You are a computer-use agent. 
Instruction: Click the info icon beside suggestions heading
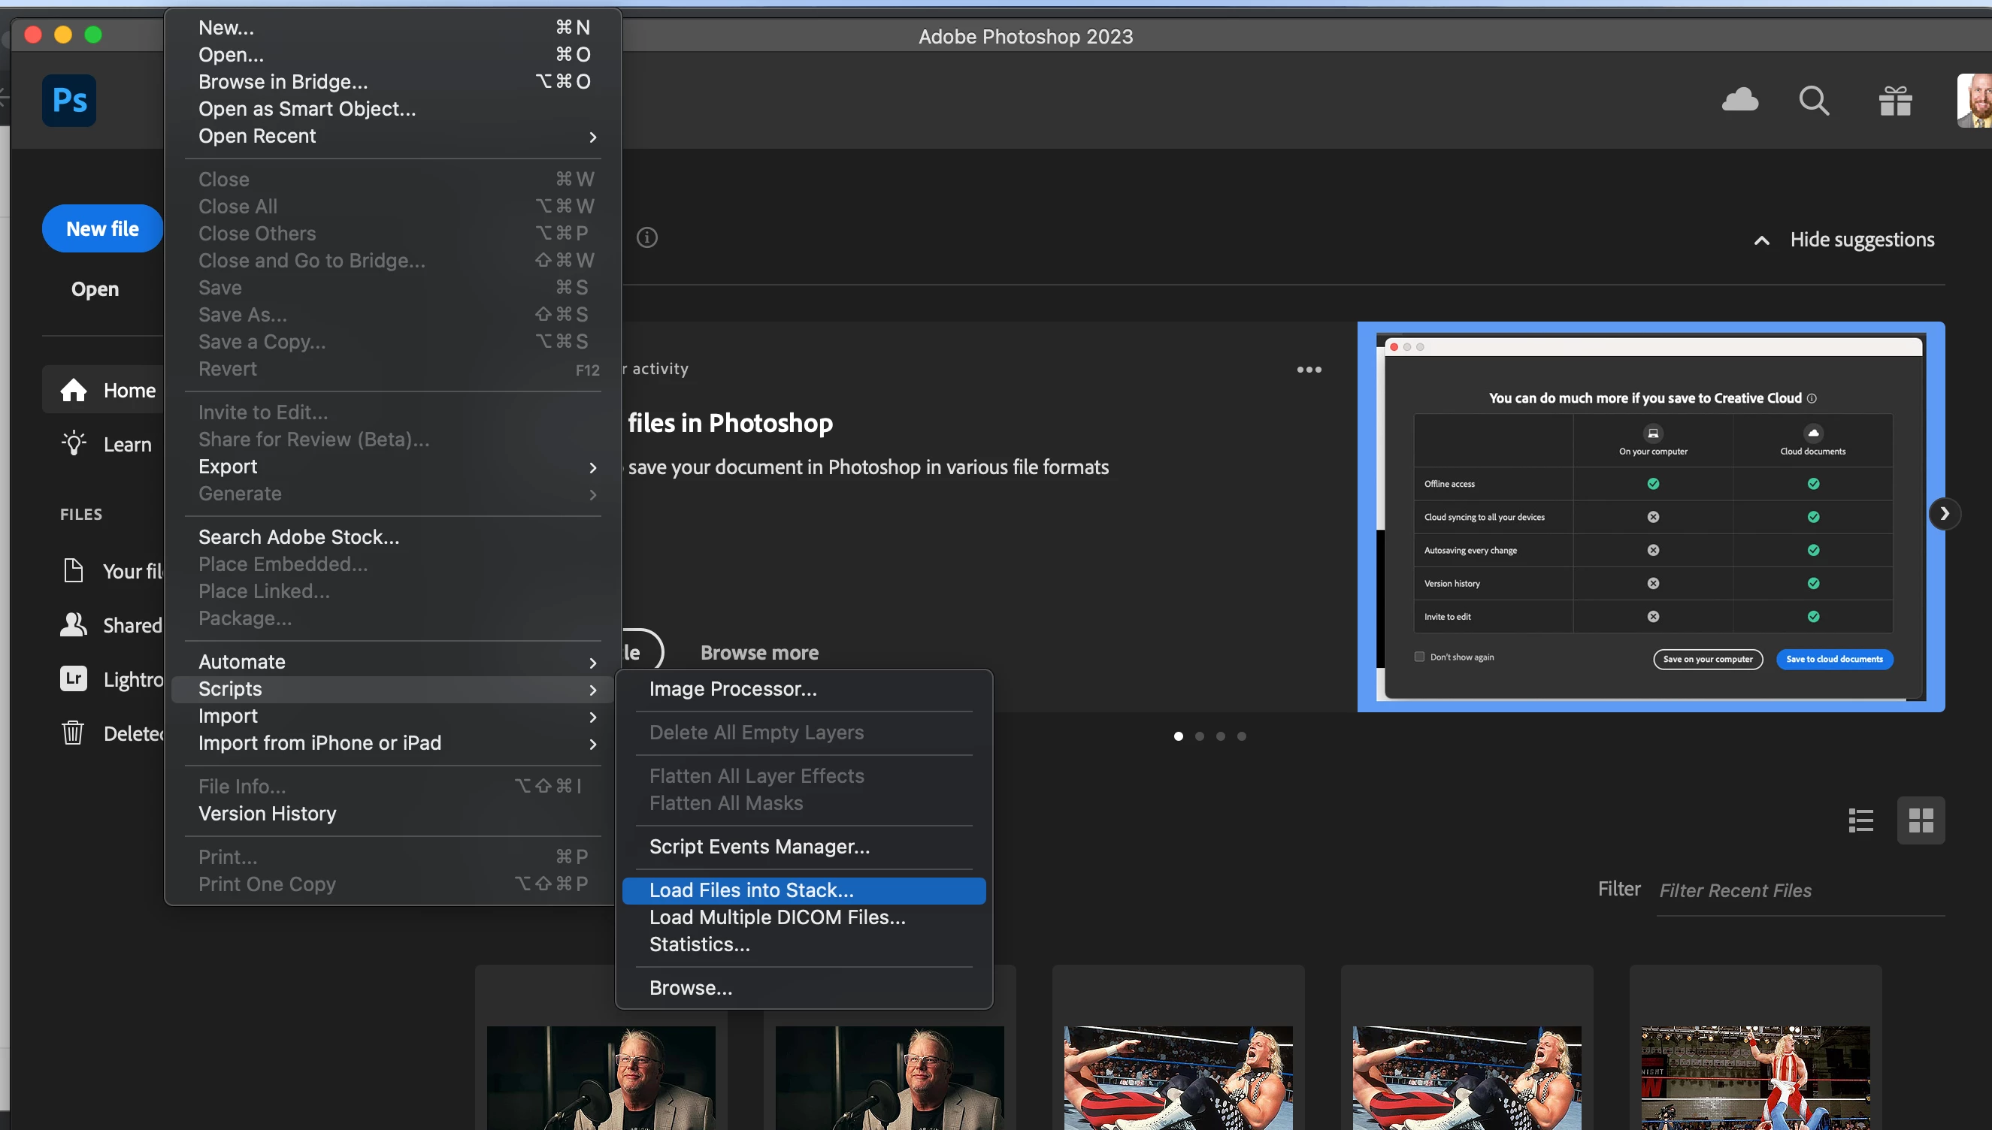pyautogui.click(x=646, y=237)
